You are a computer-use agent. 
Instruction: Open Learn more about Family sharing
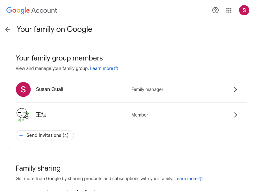point(186,179)
